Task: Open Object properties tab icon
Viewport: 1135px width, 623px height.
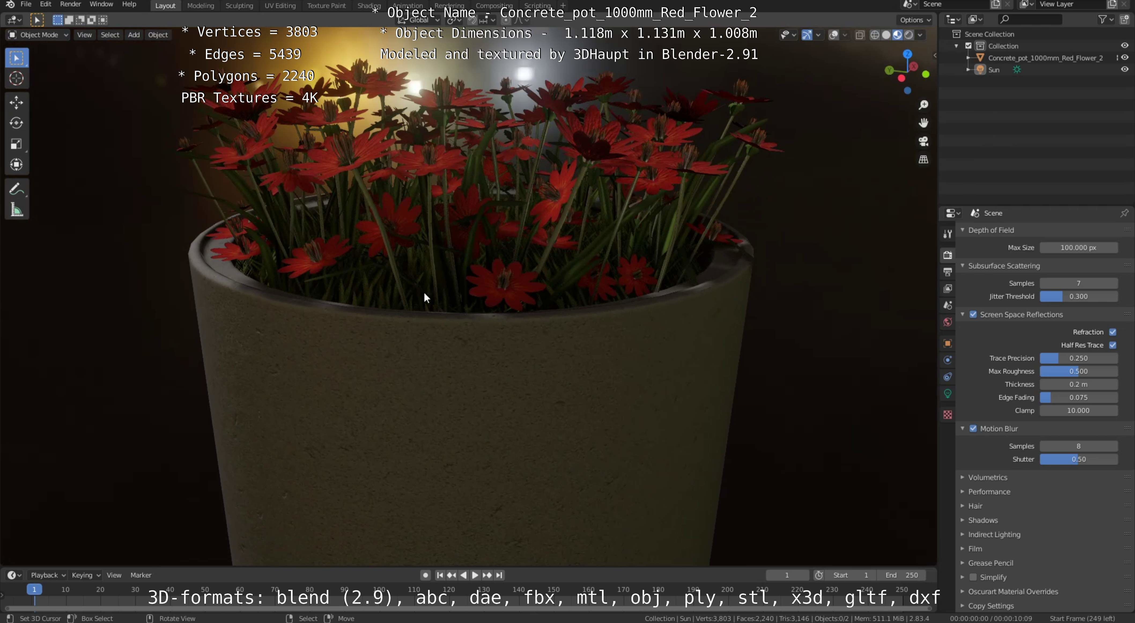Action: coord(947,343)
